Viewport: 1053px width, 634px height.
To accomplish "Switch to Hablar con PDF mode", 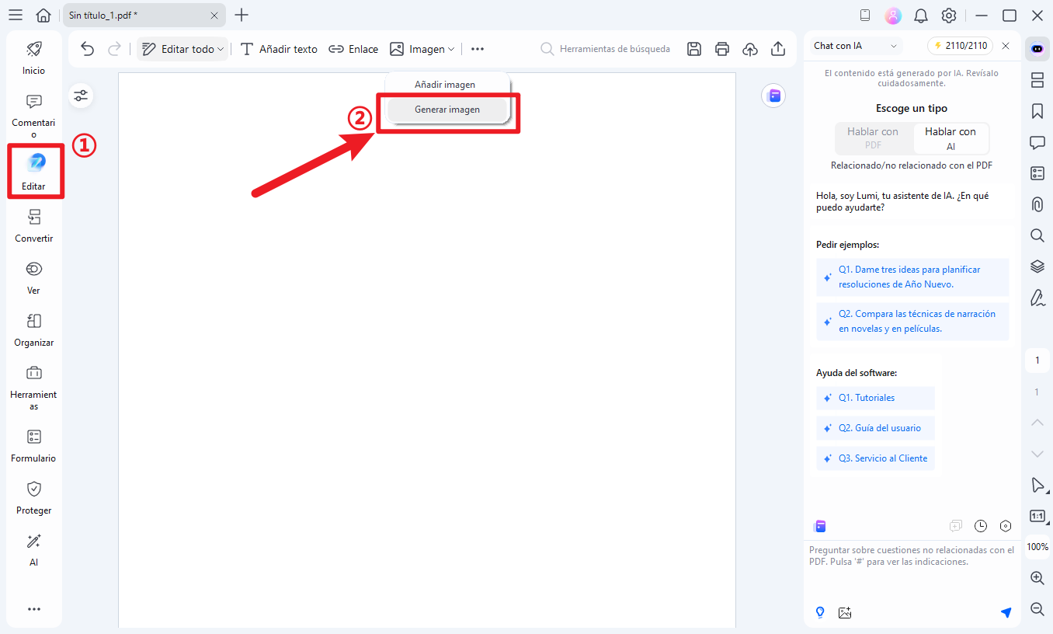I will (873, 138).
